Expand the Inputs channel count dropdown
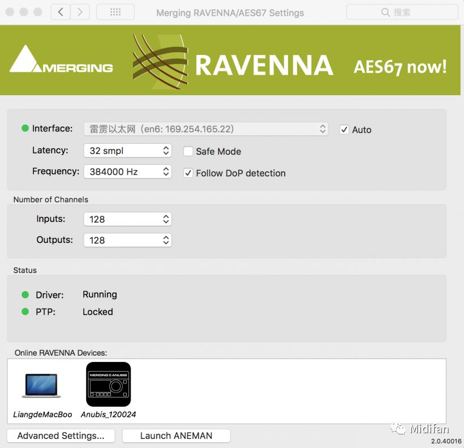This screenshot has height=448, width=464. point(127,219)
